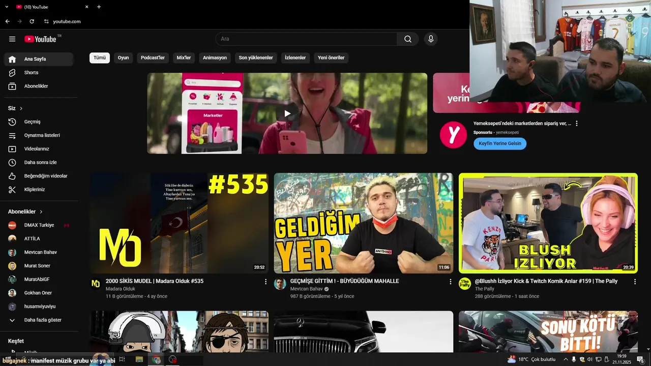
Task: Close the (10) YouTube tab
Action: (x=86, y=7)
